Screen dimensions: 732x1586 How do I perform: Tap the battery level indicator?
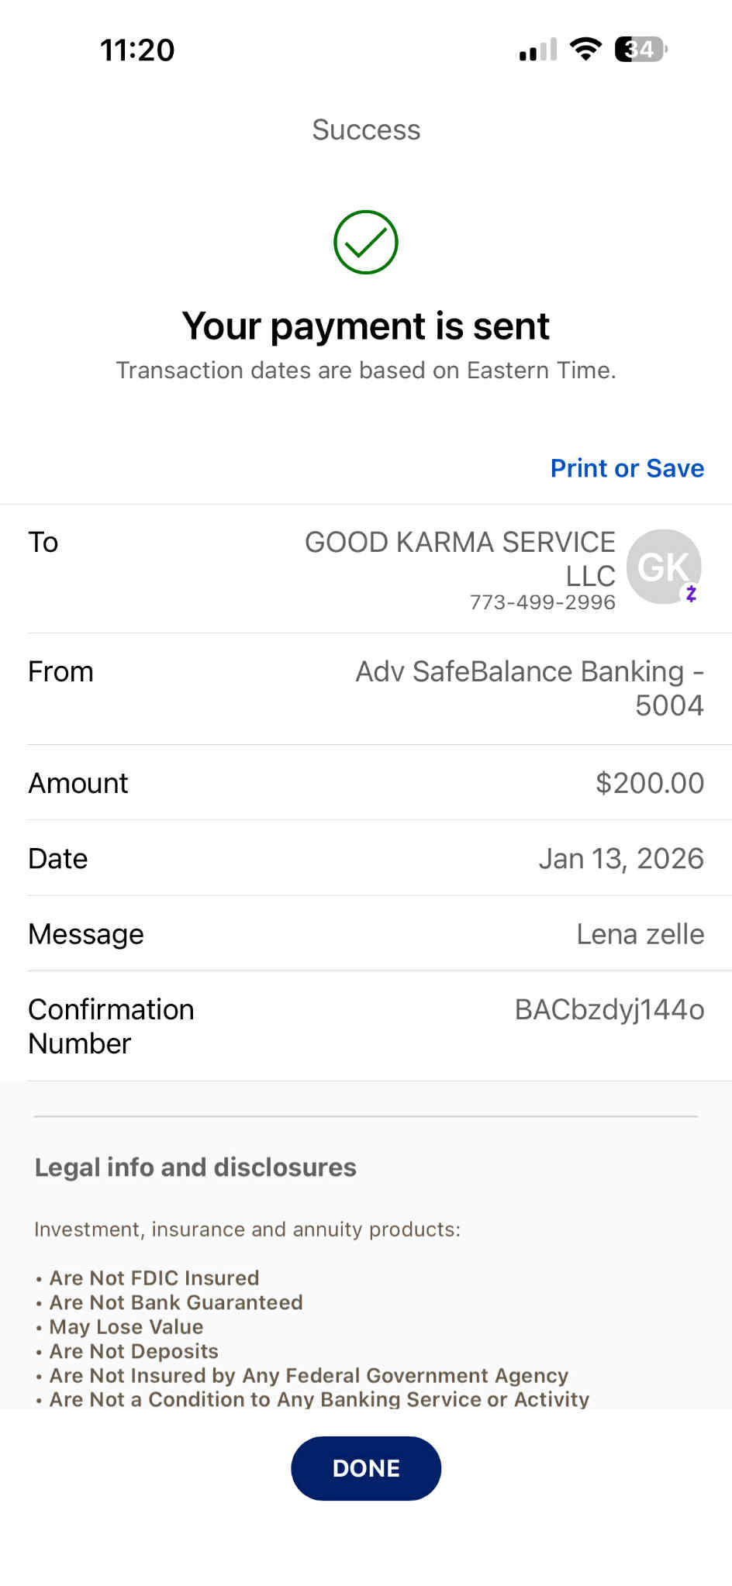coord(640,50)
